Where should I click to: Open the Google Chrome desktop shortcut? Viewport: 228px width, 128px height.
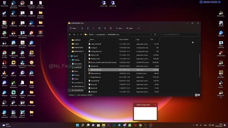click(x=4, y=54)
